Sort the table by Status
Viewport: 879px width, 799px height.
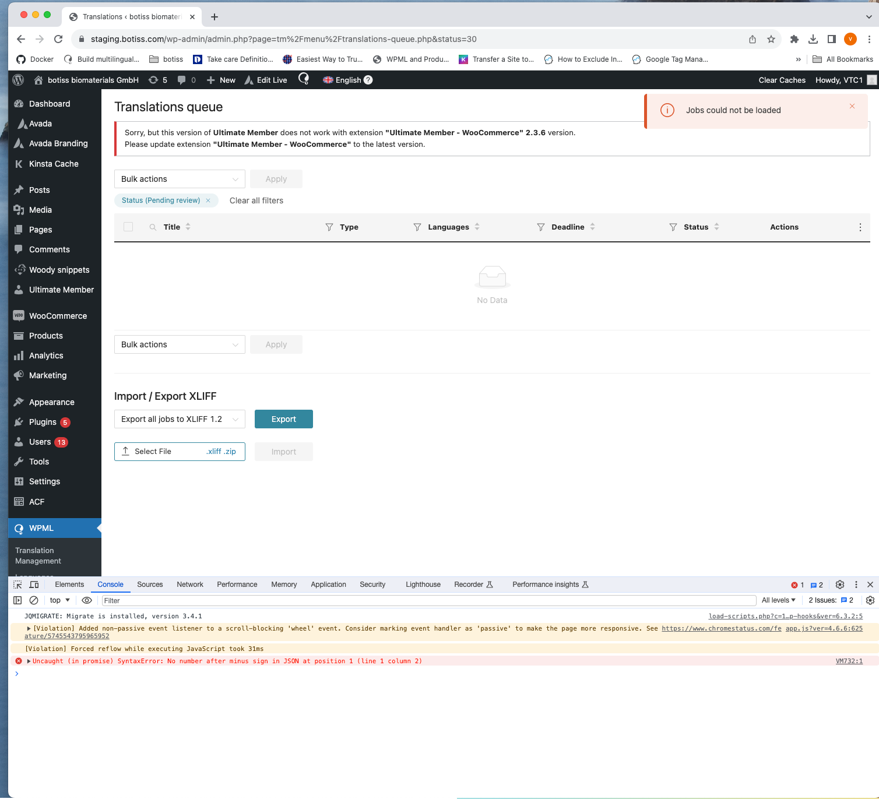717,227
